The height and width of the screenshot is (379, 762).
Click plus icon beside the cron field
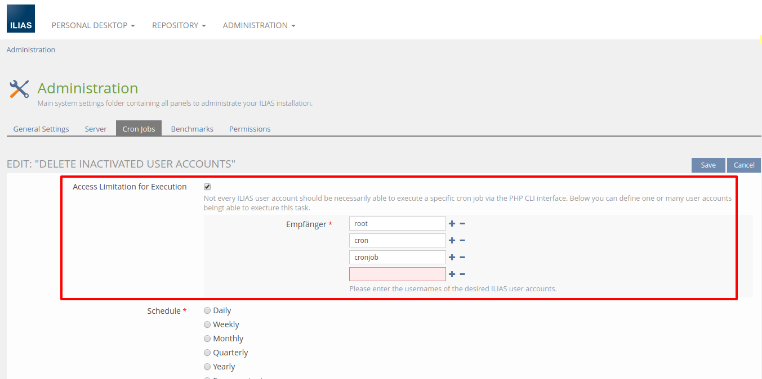tap(452, 241)
